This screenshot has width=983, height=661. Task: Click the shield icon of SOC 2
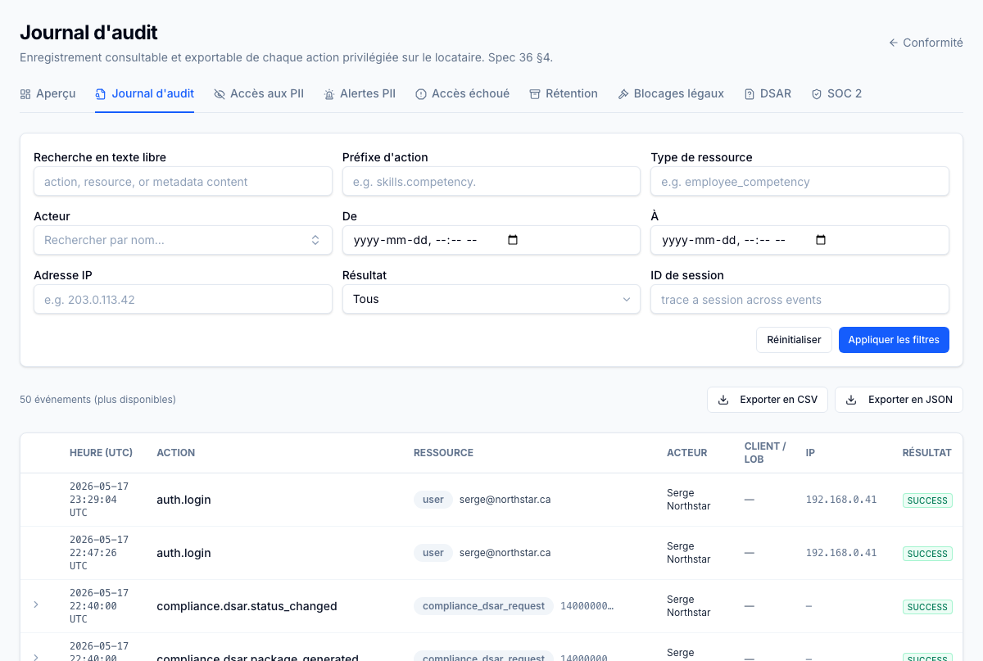[x=817, y=94]
